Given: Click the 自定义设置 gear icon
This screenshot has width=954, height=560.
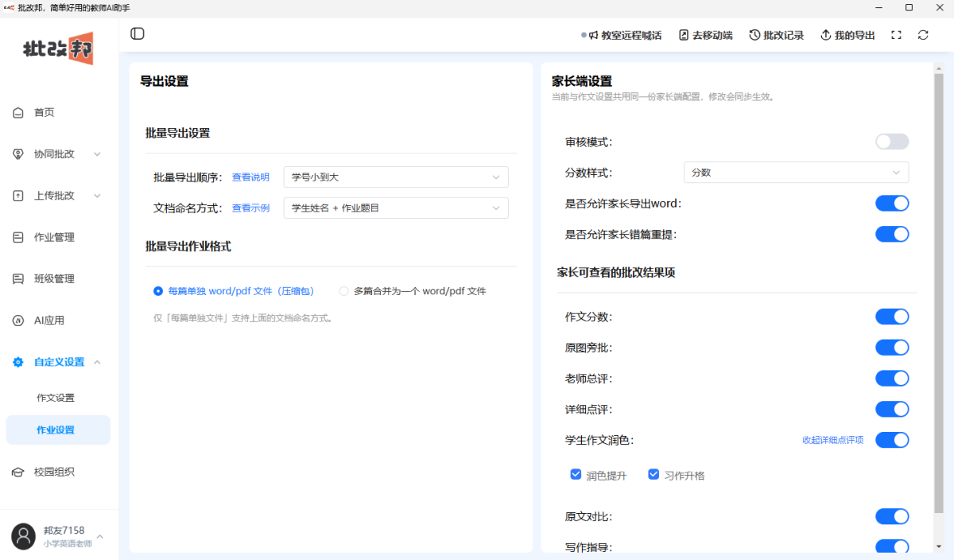Looking at the screenshot, I should 18,362.
